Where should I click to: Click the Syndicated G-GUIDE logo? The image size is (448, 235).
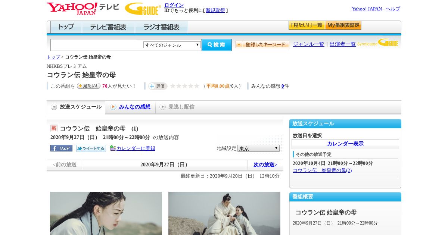(x=378, y=43)
